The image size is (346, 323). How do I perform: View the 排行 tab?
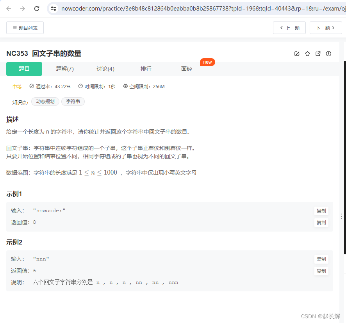(146, 69)
